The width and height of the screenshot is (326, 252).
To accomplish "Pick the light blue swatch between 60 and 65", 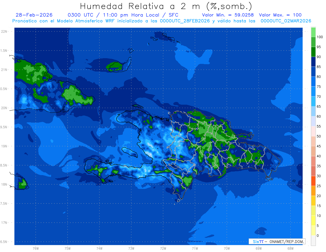I will (313, 111).
